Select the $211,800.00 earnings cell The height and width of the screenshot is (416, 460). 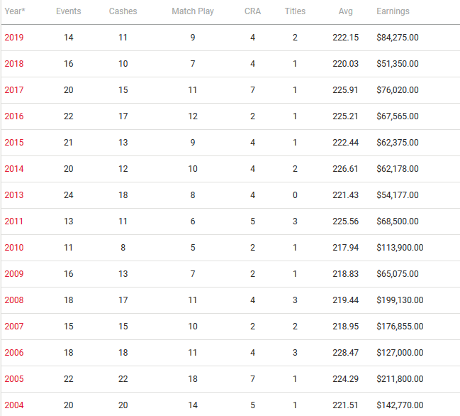click(400, 379)
